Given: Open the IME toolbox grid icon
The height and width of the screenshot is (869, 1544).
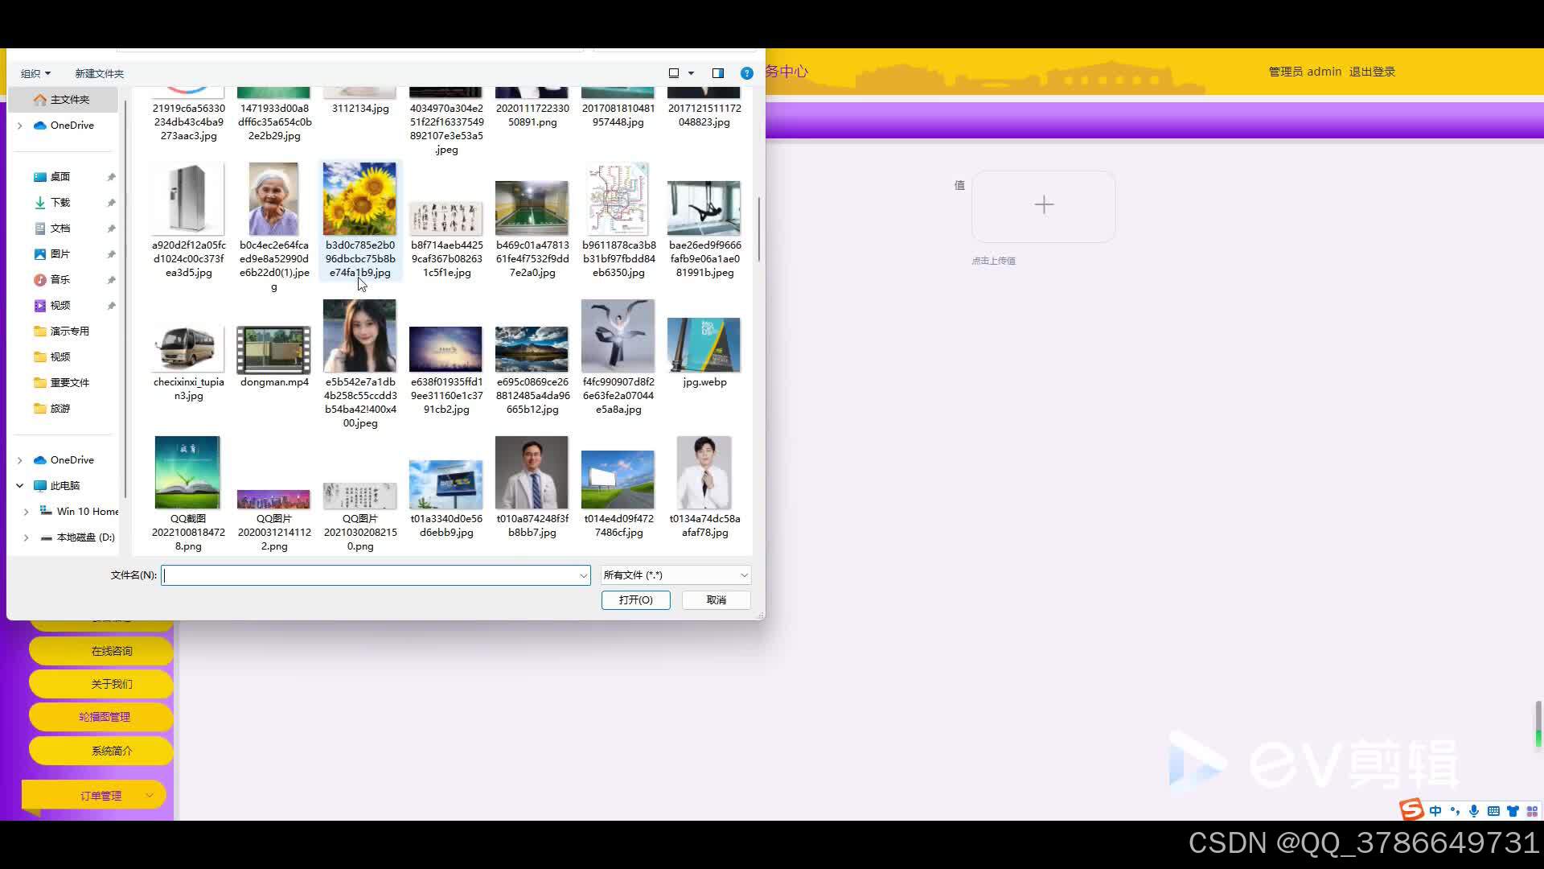Looking at the screenshot, I should [x=1532, y=811].
